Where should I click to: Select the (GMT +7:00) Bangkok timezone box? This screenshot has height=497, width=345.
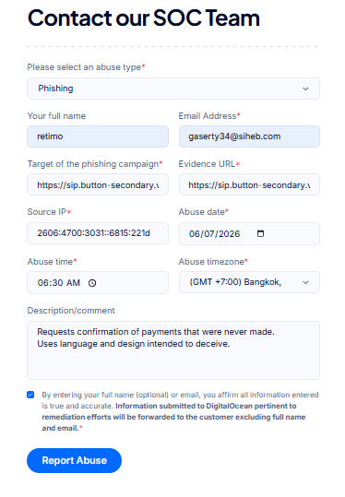pos(249,282)
